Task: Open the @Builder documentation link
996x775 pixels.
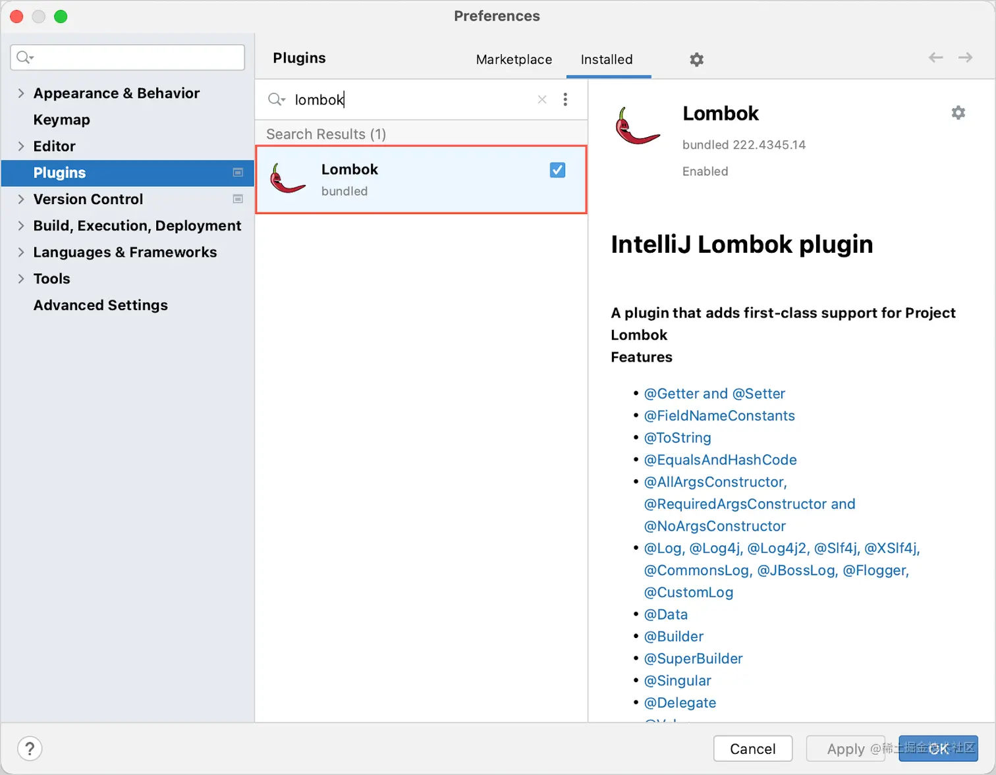Action: (x=673, y=636)
